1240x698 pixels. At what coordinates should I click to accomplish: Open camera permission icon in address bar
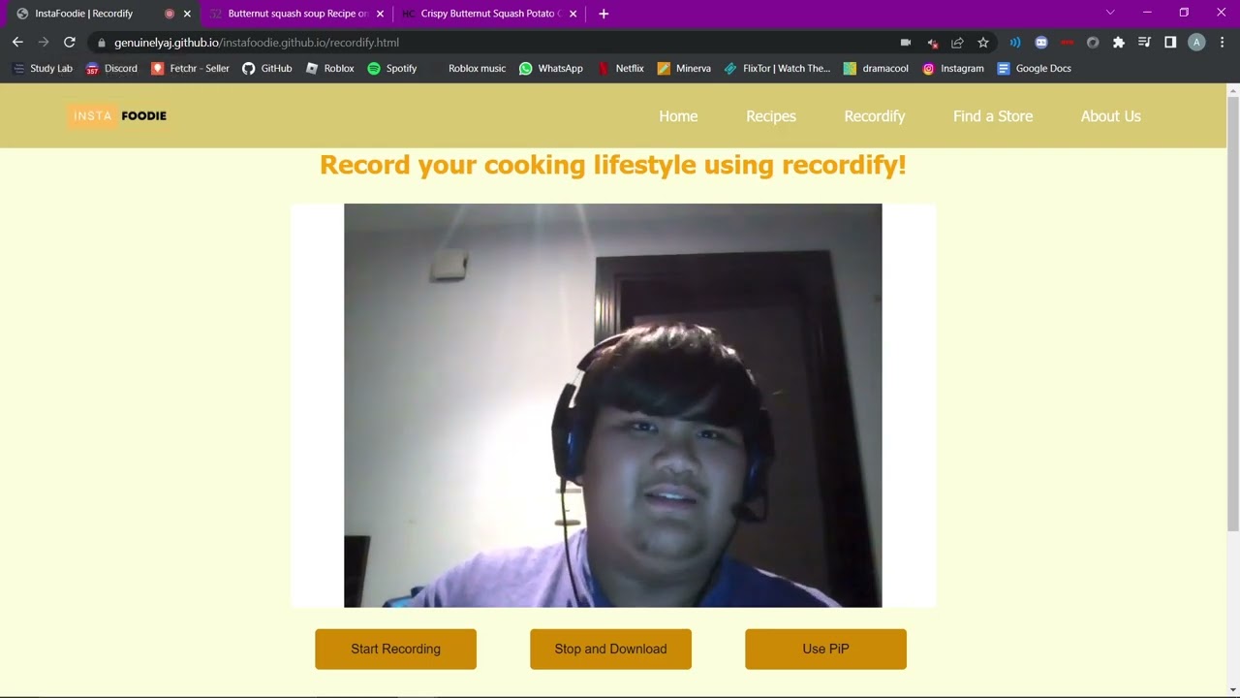[x=906, y=43]
